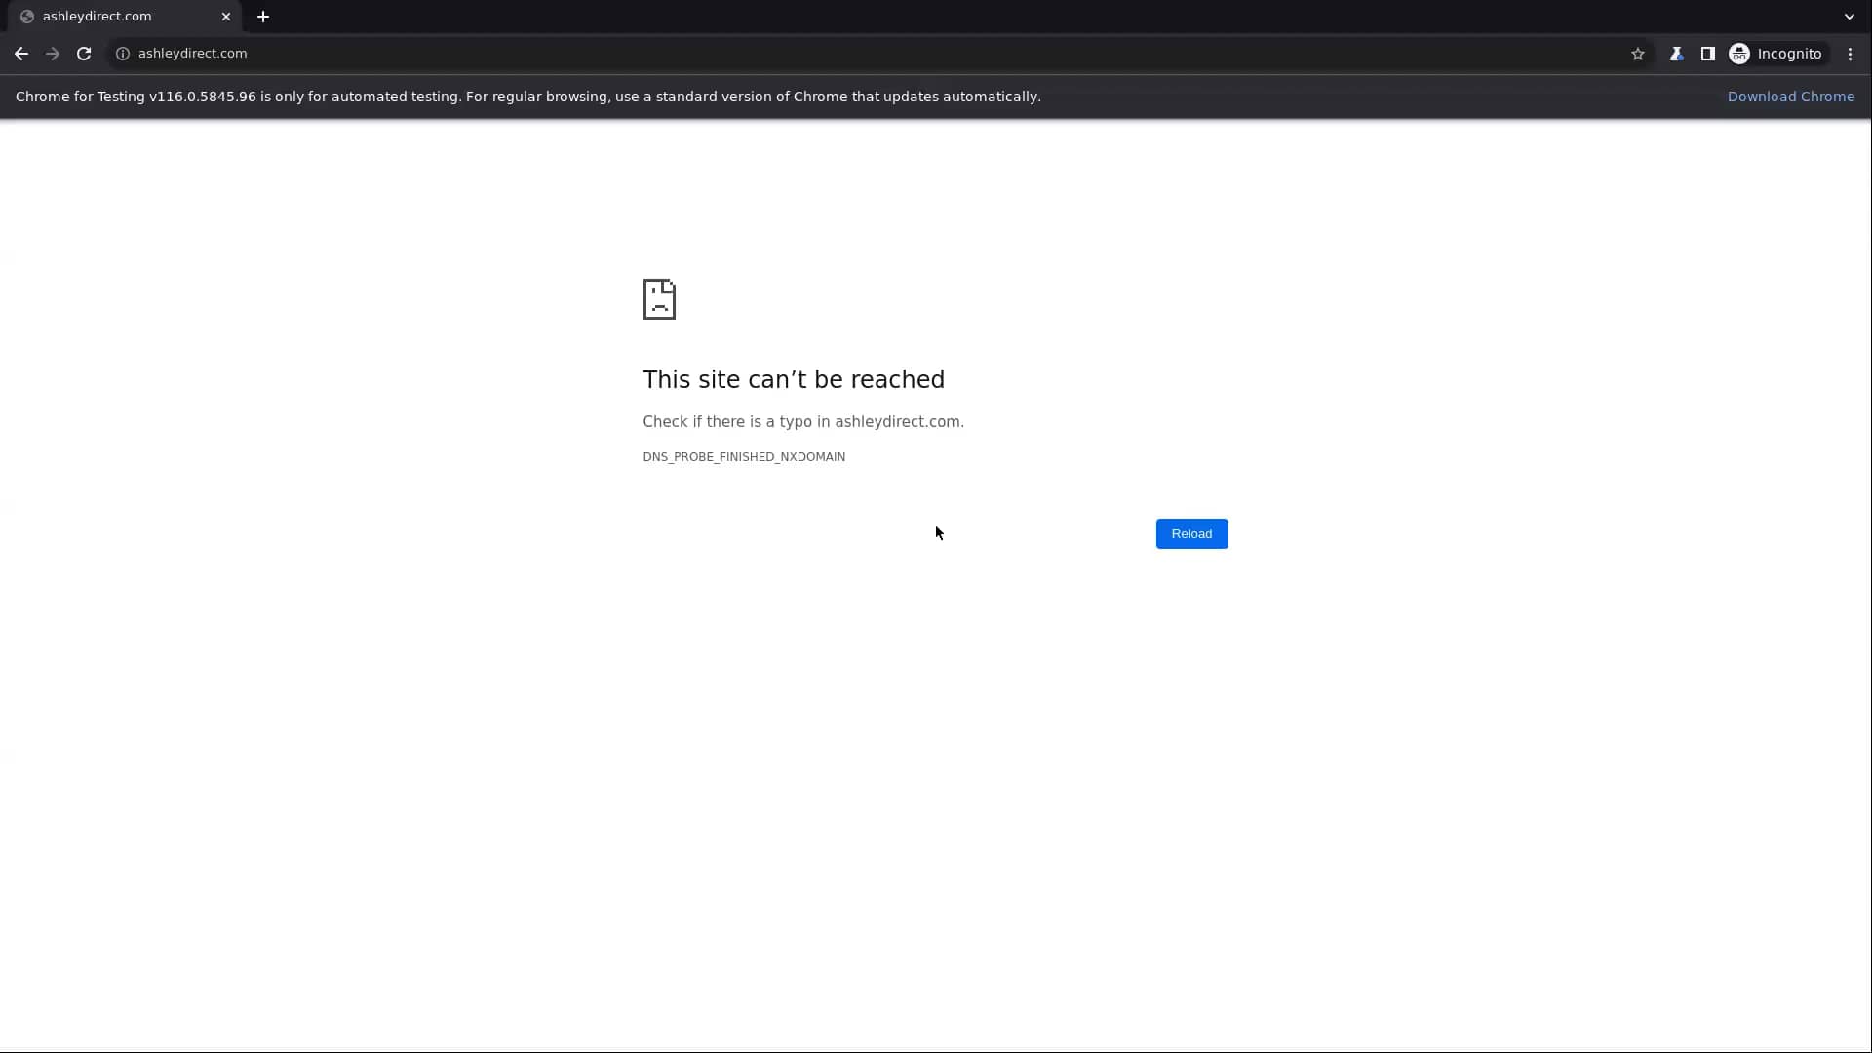Click the sad page error icon
The image size is (1872, 1053).
click(659, 299)
